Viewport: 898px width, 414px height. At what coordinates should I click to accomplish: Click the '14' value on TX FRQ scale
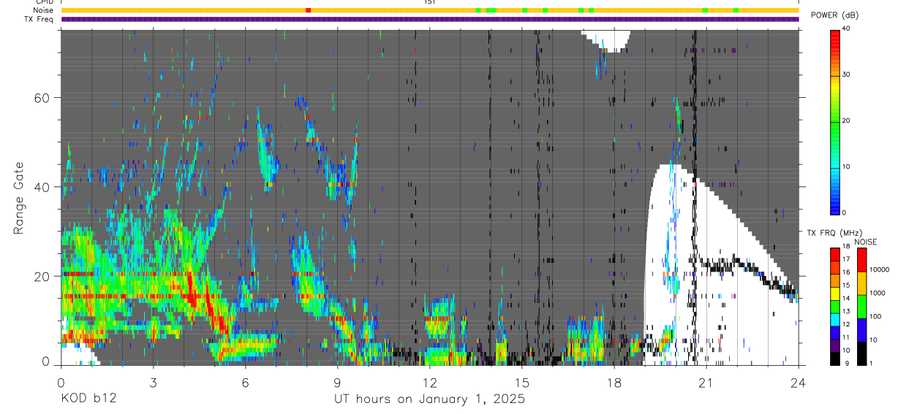[x=846, y=298]
